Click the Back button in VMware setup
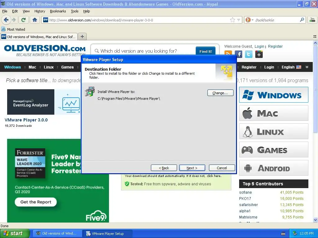318x238 pixels. (x=164, y=168)
